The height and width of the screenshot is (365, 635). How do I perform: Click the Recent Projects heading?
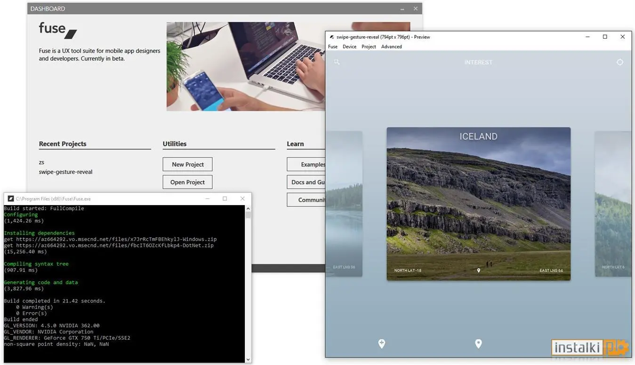63,144
